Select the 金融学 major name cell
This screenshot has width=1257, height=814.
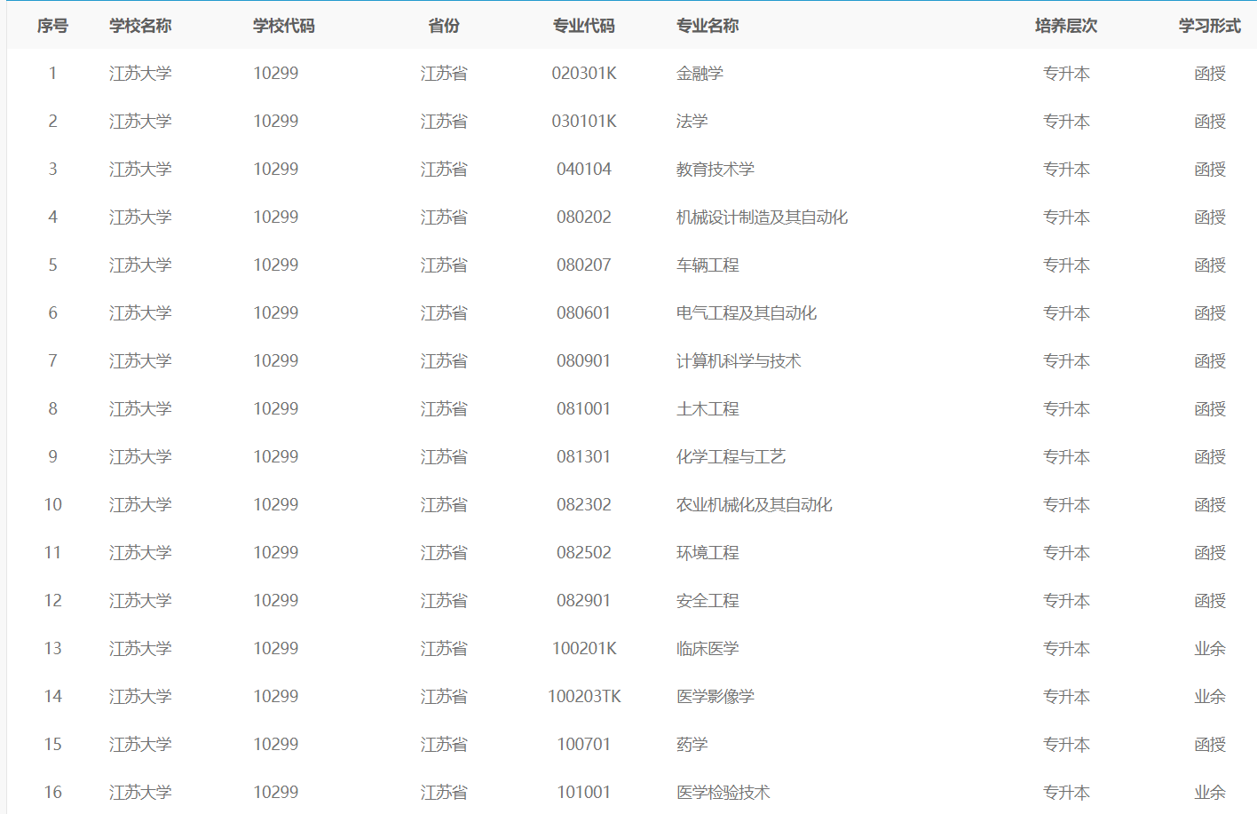700,74
